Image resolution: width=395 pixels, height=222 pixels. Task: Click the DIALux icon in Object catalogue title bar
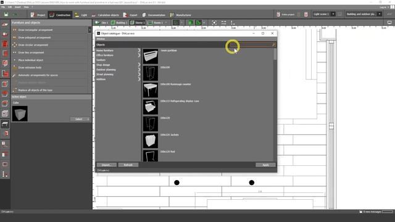click(x=98, y=33)
